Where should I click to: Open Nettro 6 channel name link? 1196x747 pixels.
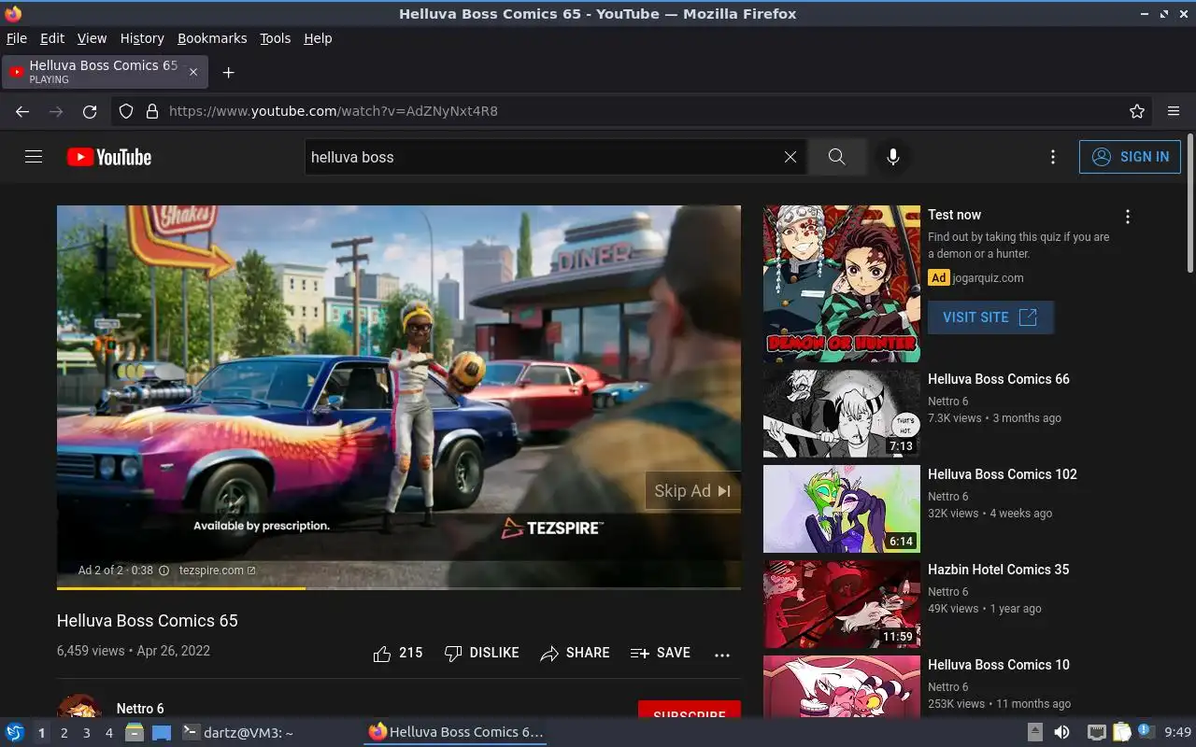tap(140, 709)
